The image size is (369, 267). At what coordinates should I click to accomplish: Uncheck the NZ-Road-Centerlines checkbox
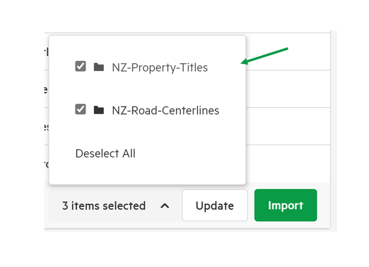click(80, 109)
